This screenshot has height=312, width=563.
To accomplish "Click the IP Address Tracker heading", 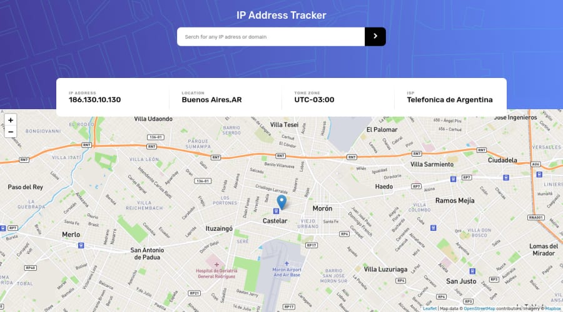I will tap(281, 15).
